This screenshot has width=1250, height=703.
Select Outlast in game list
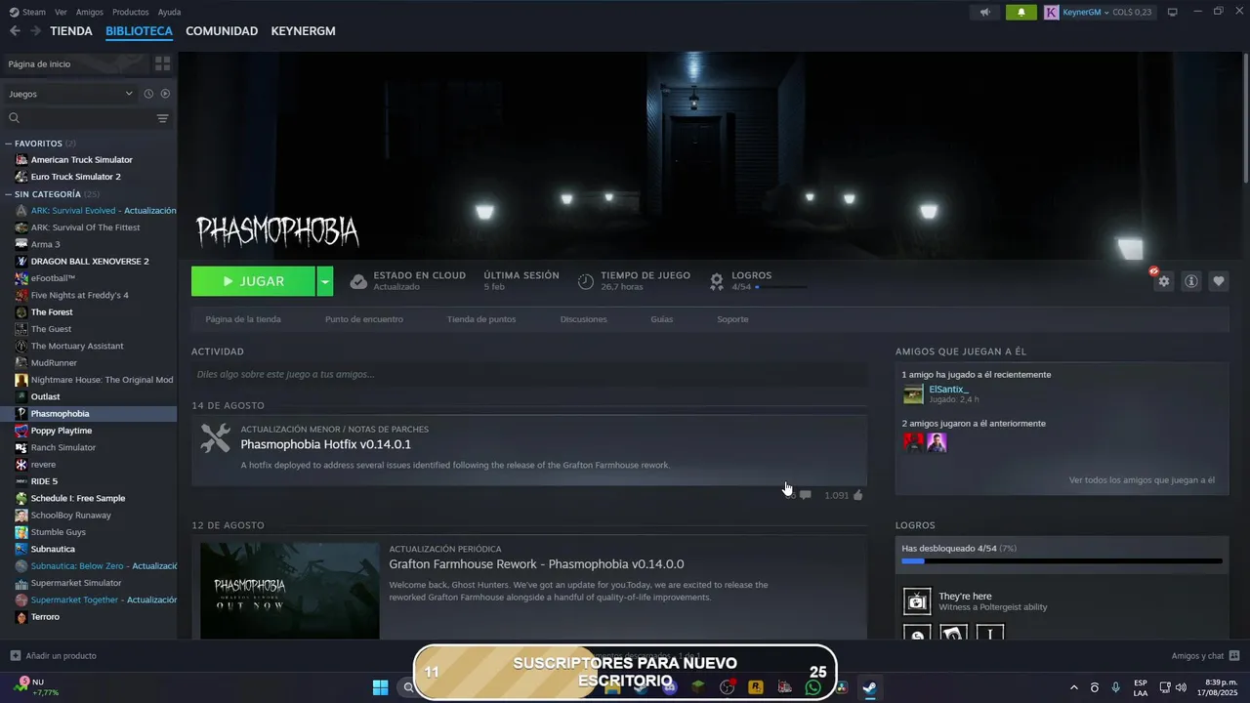pyautogui.click(x=45, y=396)
